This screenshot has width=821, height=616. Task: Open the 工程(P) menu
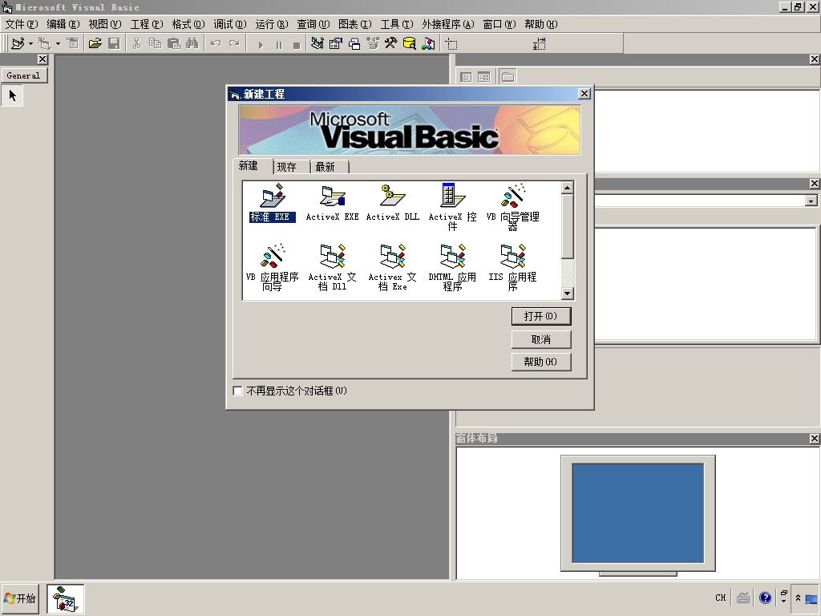click(147, 24)
